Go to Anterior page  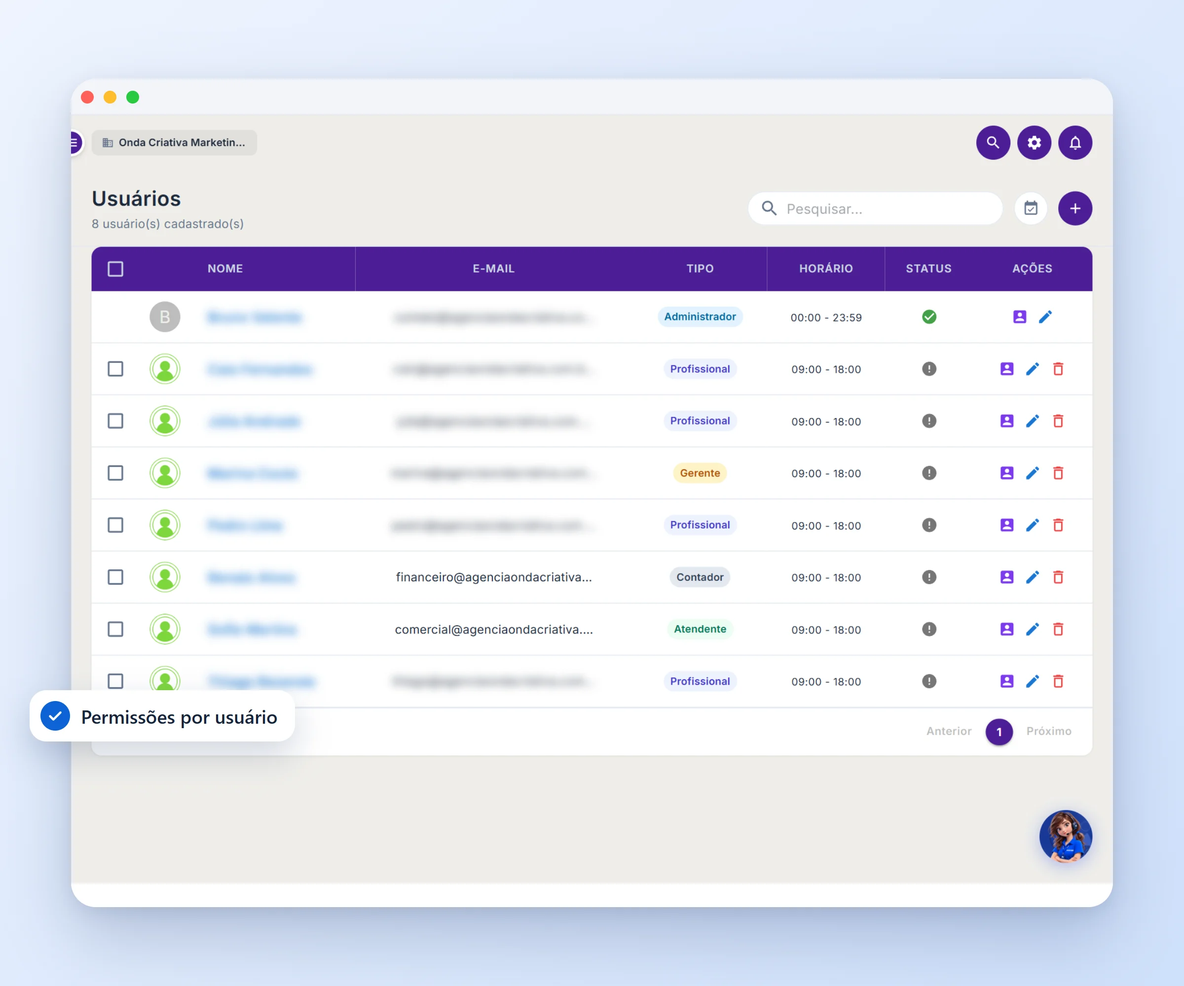[948, 731]
